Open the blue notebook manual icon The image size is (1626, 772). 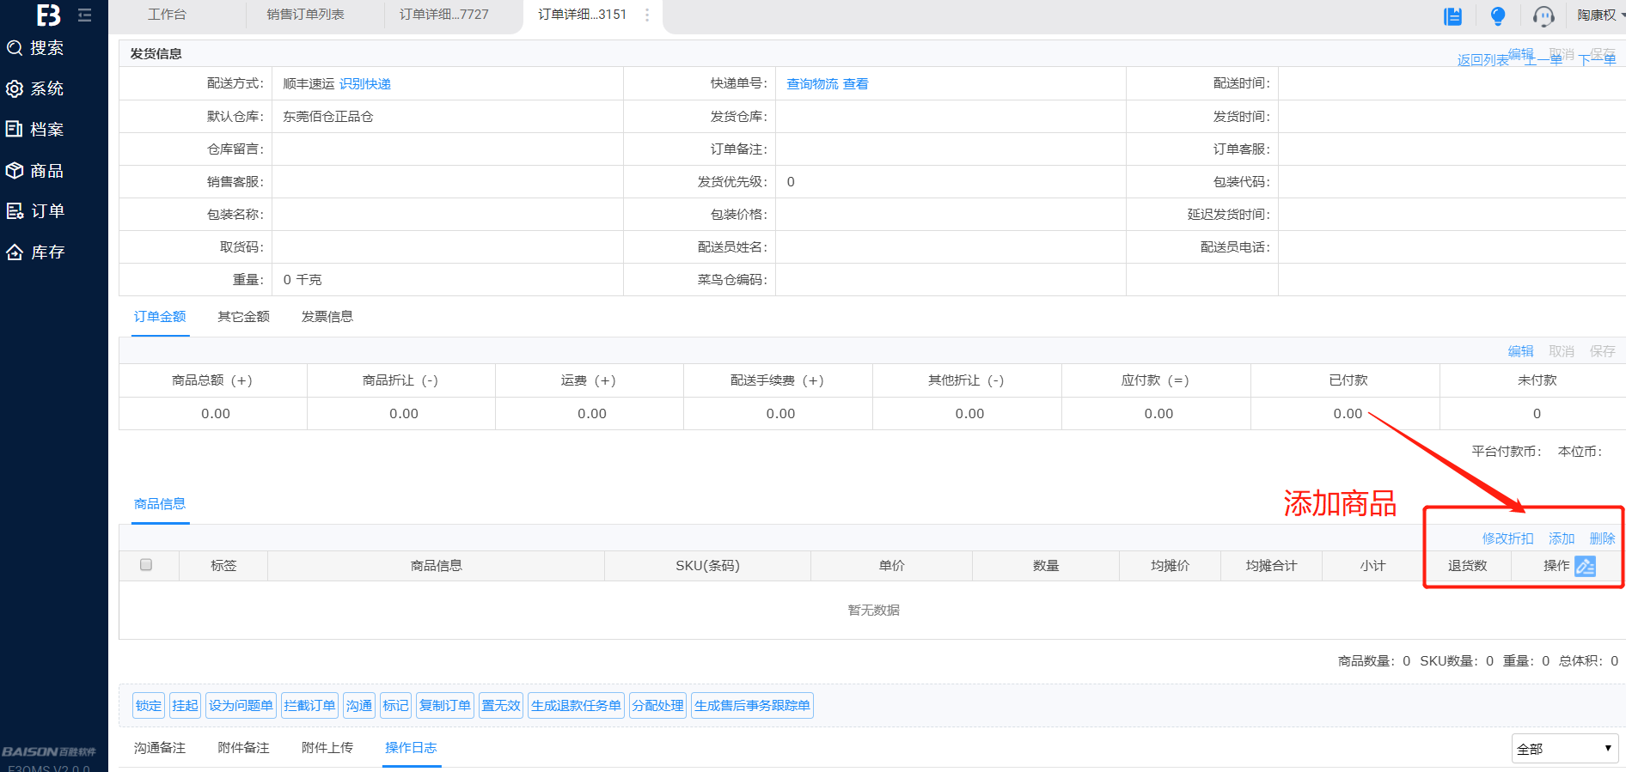click(1453, 15)
